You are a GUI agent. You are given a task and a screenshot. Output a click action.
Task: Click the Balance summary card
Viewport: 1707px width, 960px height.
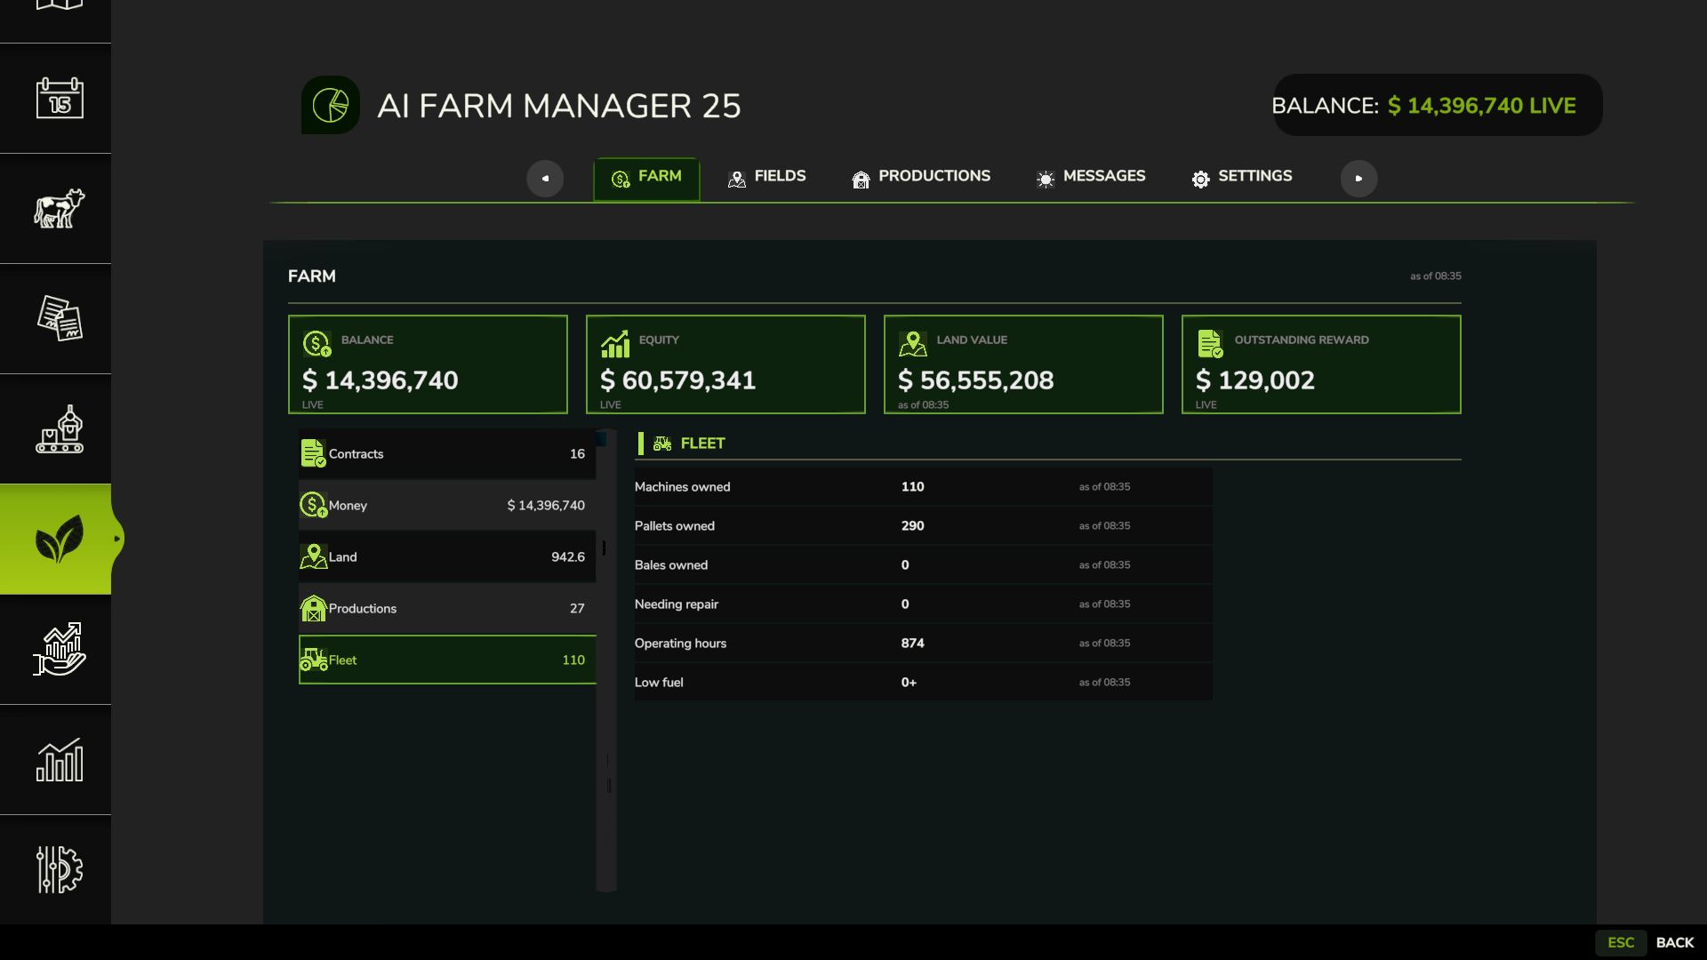click(428, 364)
